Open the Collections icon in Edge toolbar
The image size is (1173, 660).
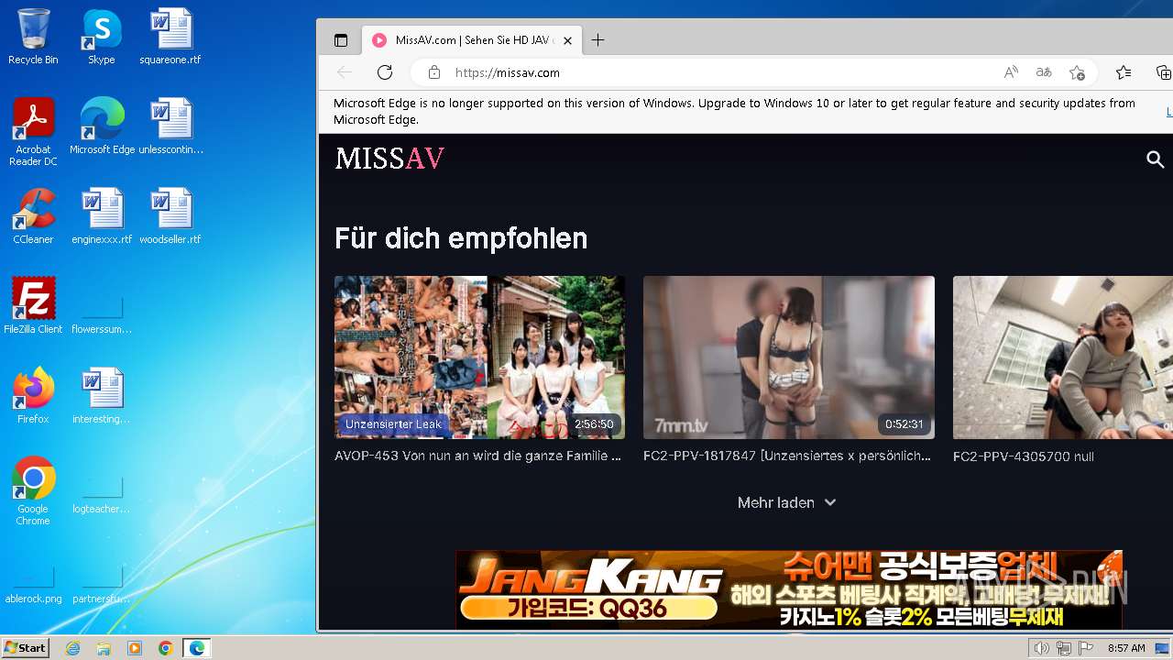tap(1163, 72)
